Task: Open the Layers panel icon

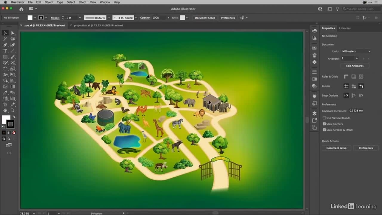Action: pos(314,113)
